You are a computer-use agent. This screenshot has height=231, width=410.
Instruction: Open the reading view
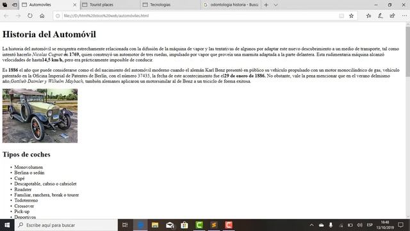tap(341, 15)
